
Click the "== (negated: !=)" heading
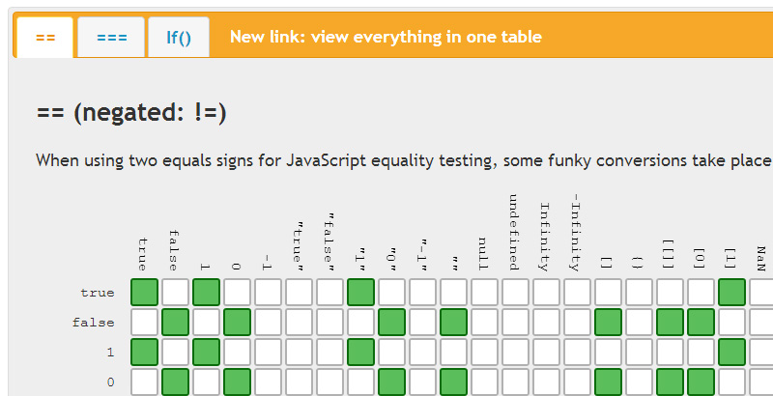[x=130, y=113]
